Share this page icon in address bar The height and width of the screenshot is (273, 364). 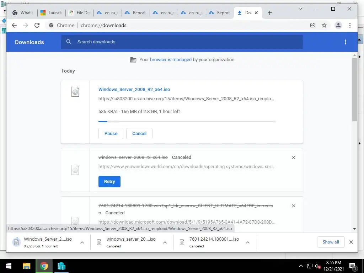tap(313, 25)
